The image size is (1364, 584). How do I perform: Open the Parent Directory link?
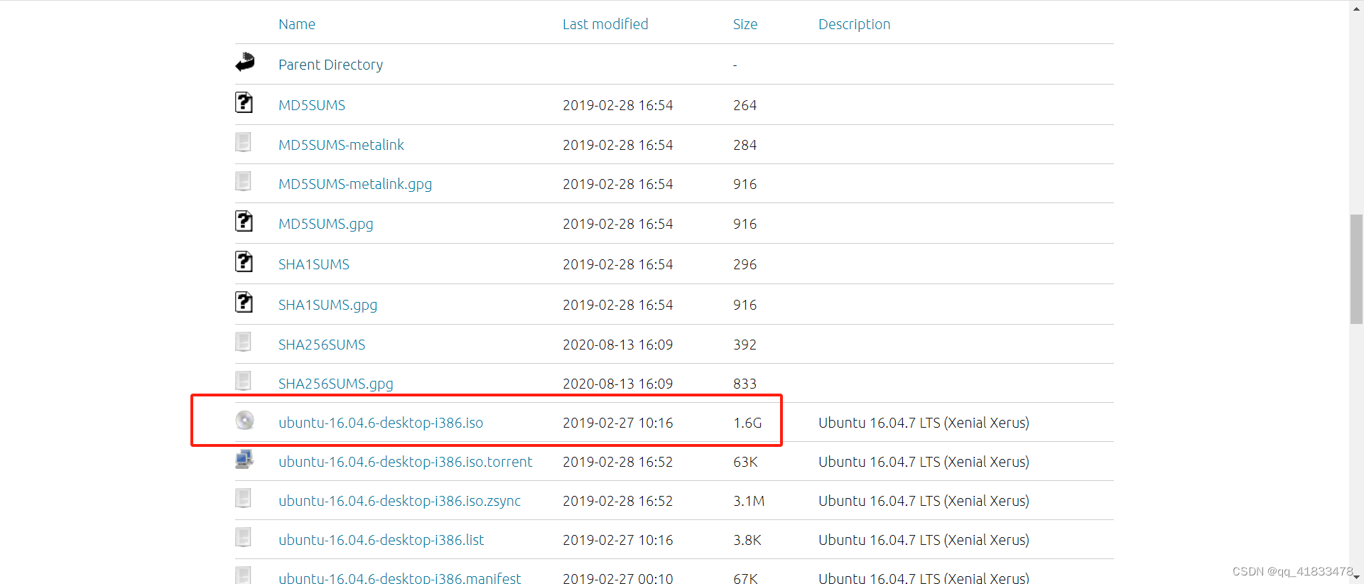(x=330, y=65)
